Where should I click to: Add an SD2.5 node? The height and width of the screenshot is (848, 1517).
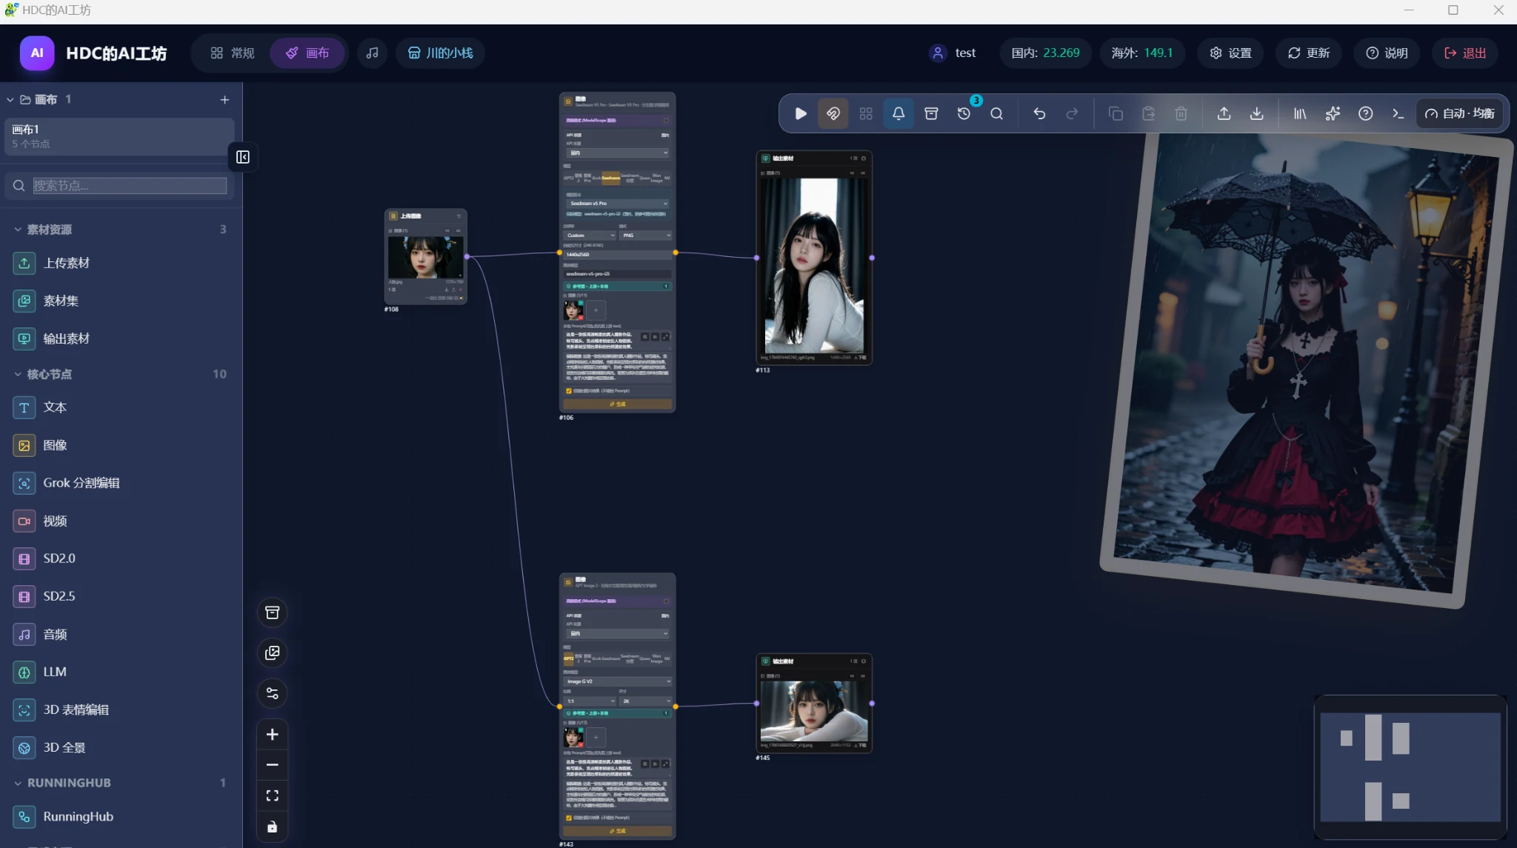point(119,597)
